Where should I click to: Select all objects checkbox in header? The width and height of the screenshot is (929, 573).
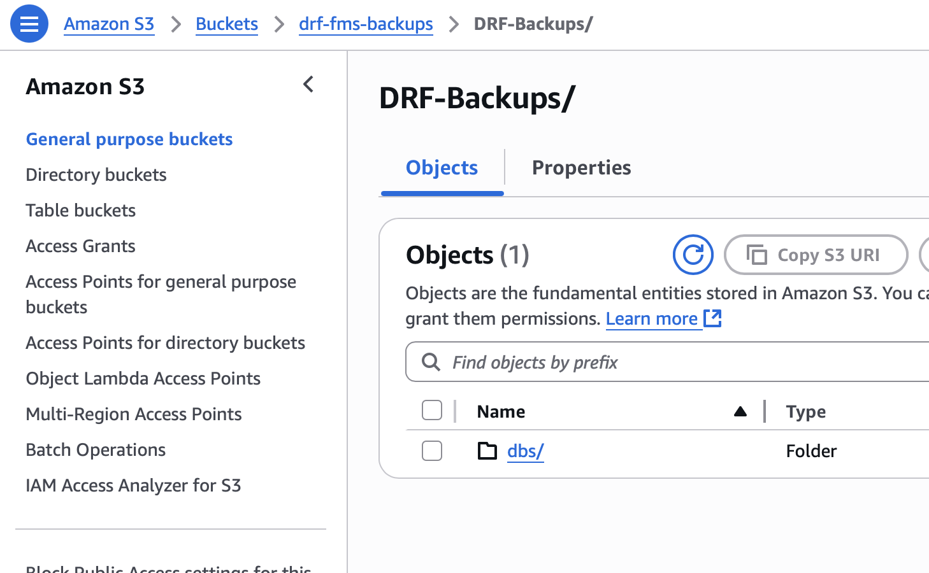coord(432,411)
